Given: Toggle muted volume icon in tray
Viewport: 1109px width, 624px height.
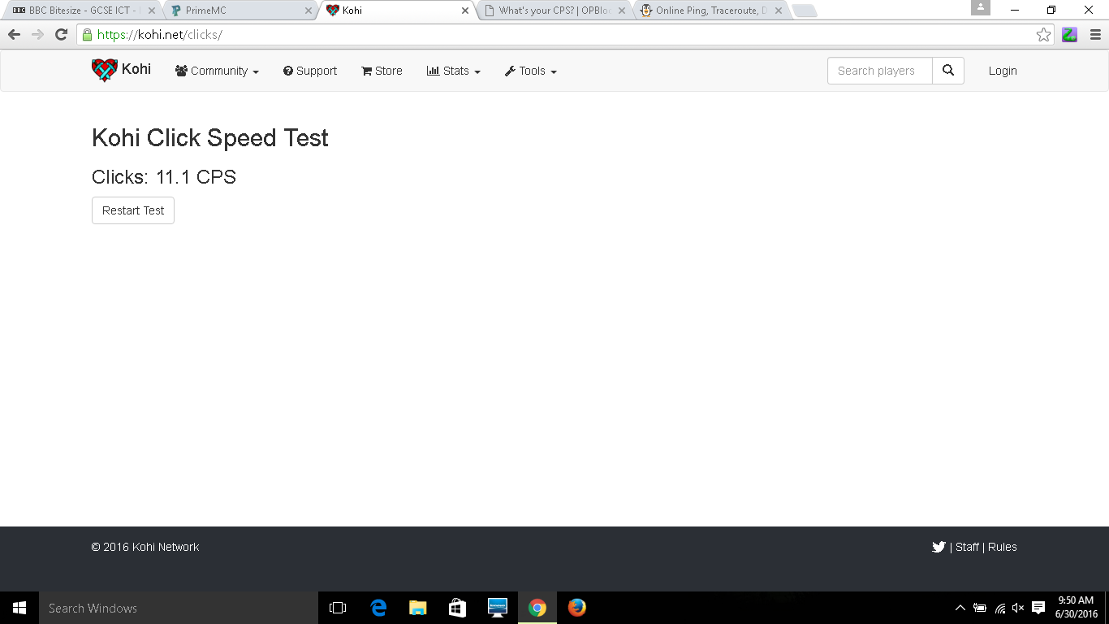Looking at the screenshot, I should click(1018, 609).
